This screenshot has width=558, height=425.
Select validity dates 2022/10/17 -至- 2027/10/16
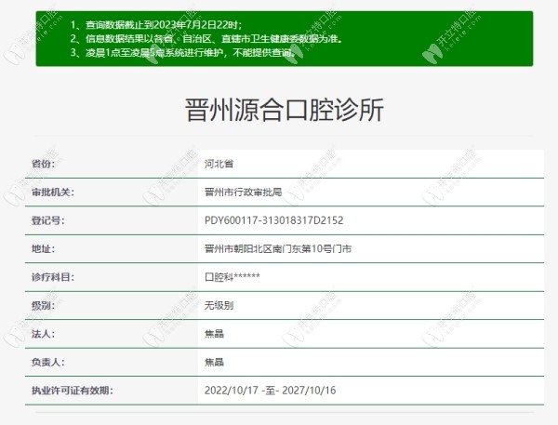click(x=270, y=391)
